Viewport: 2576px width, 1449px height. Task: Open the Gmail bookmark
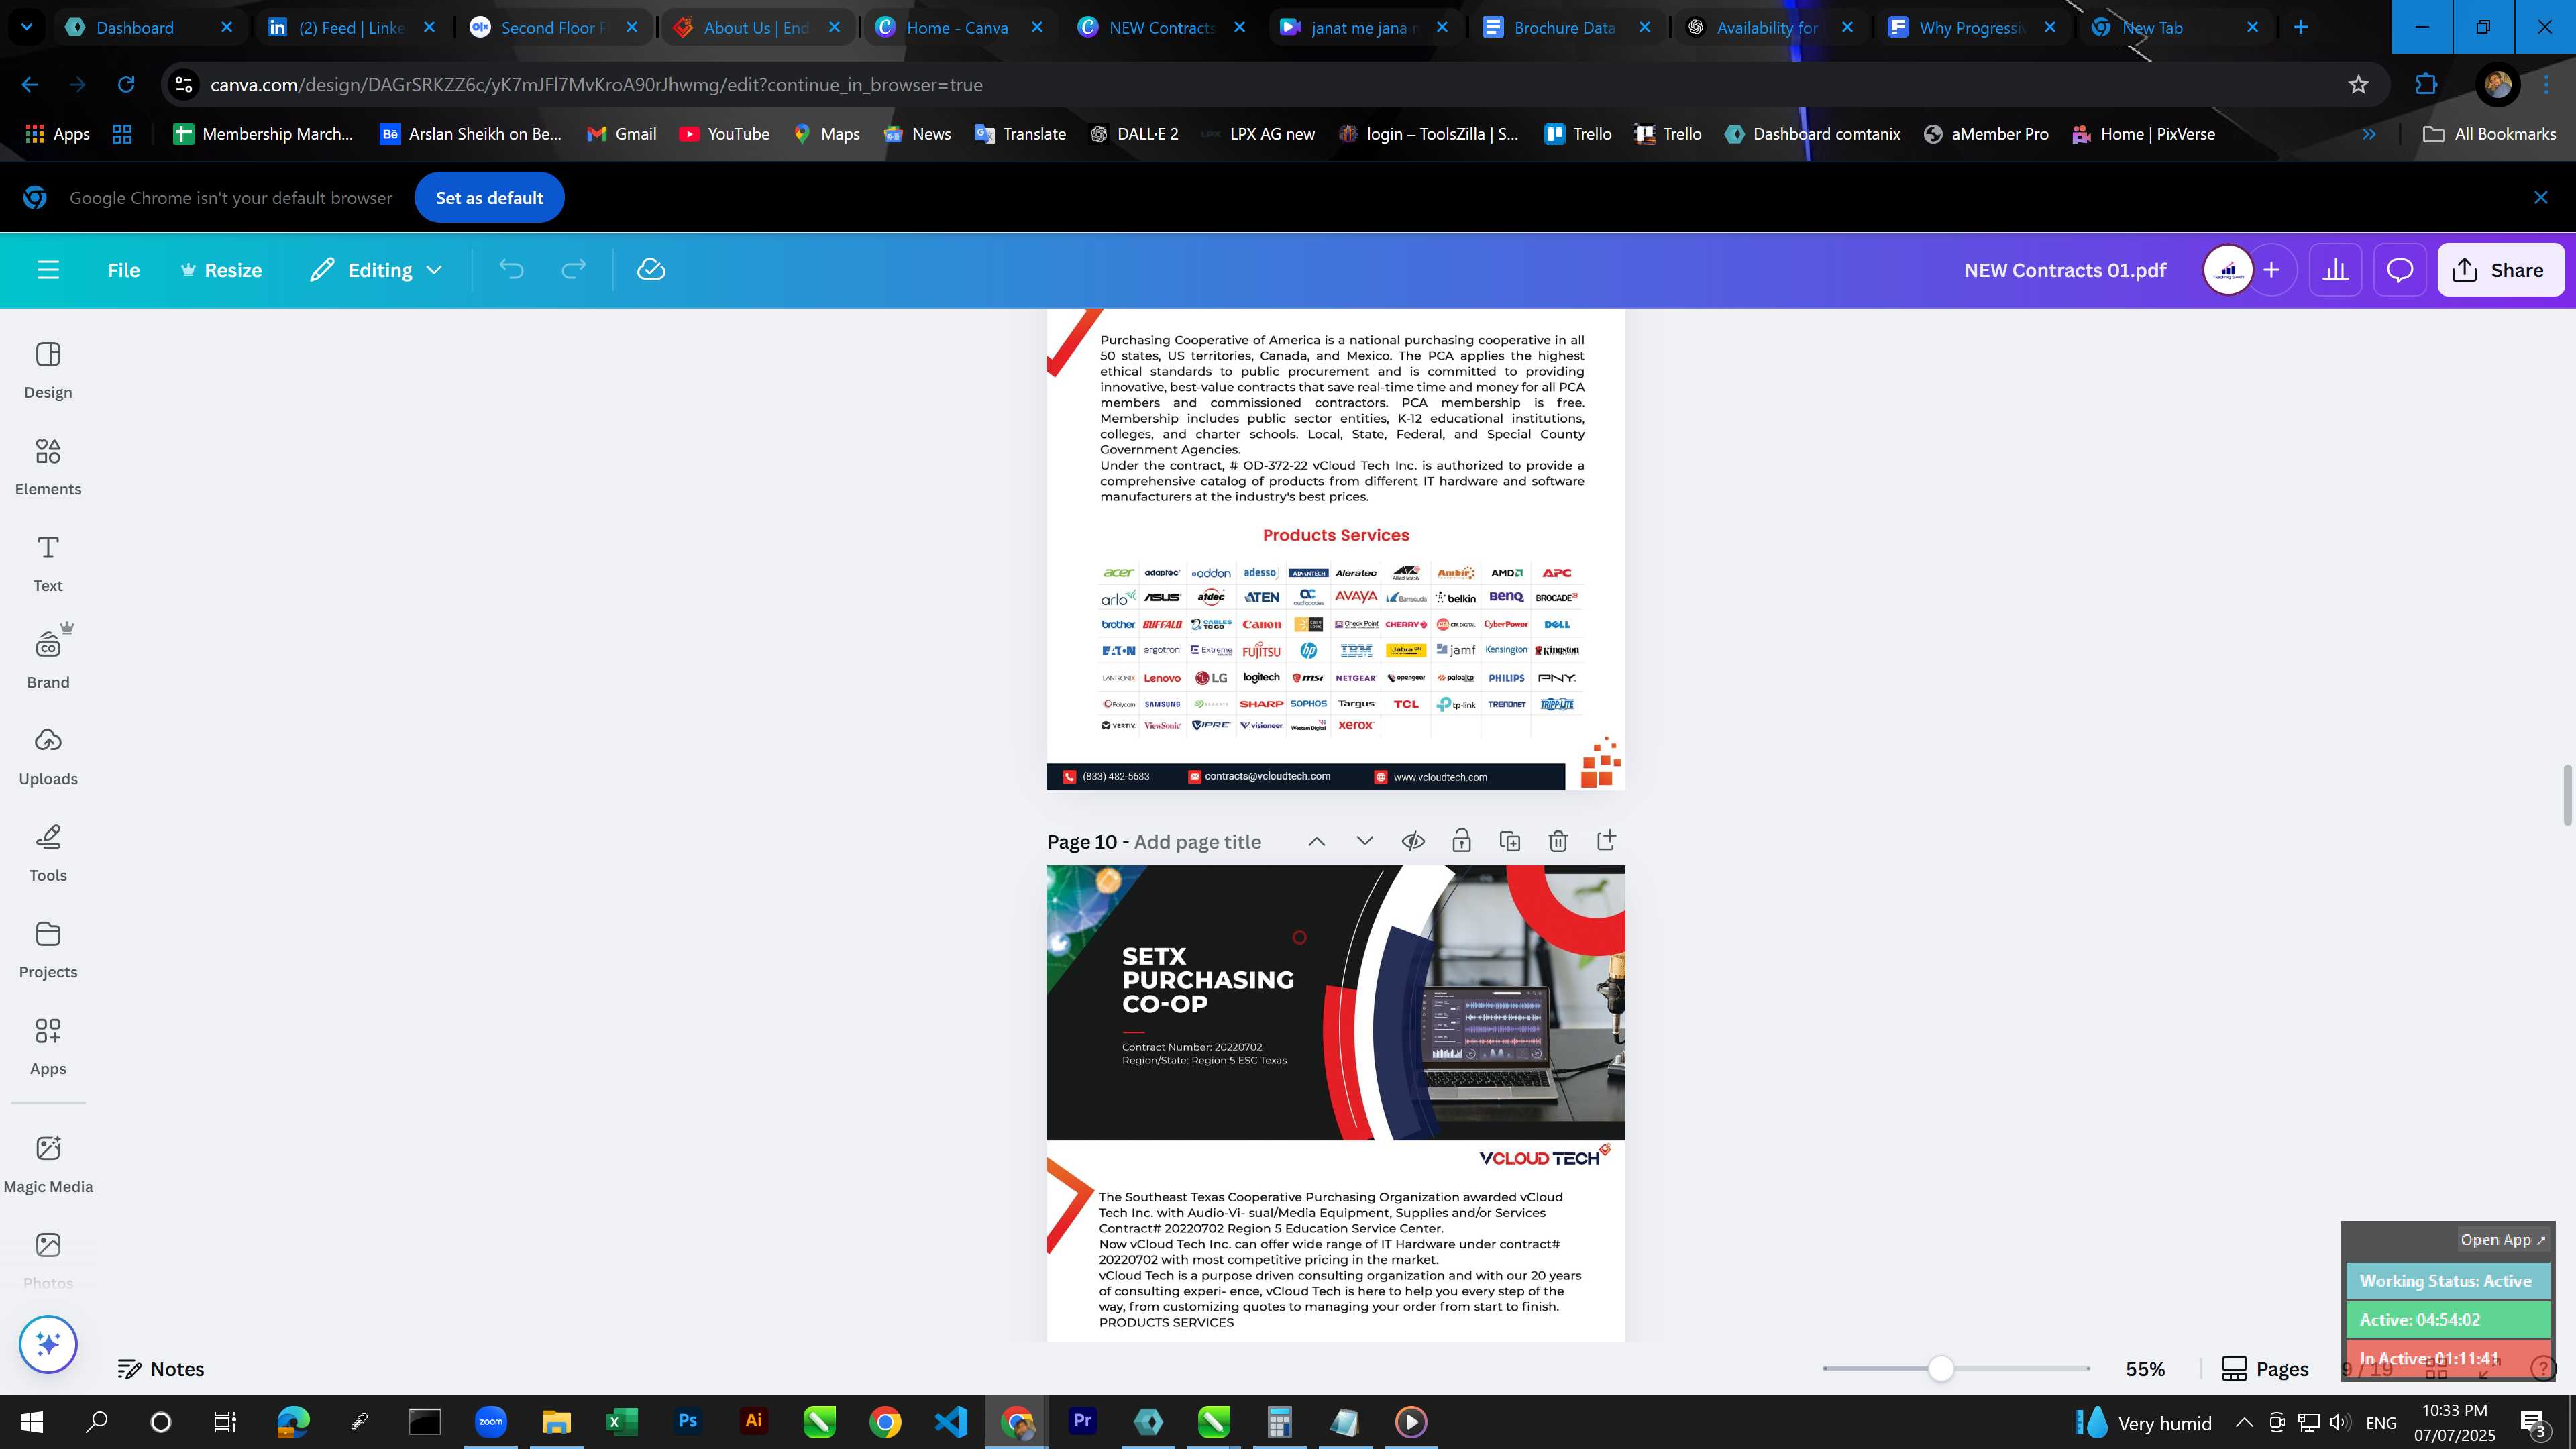coord(621,134)
